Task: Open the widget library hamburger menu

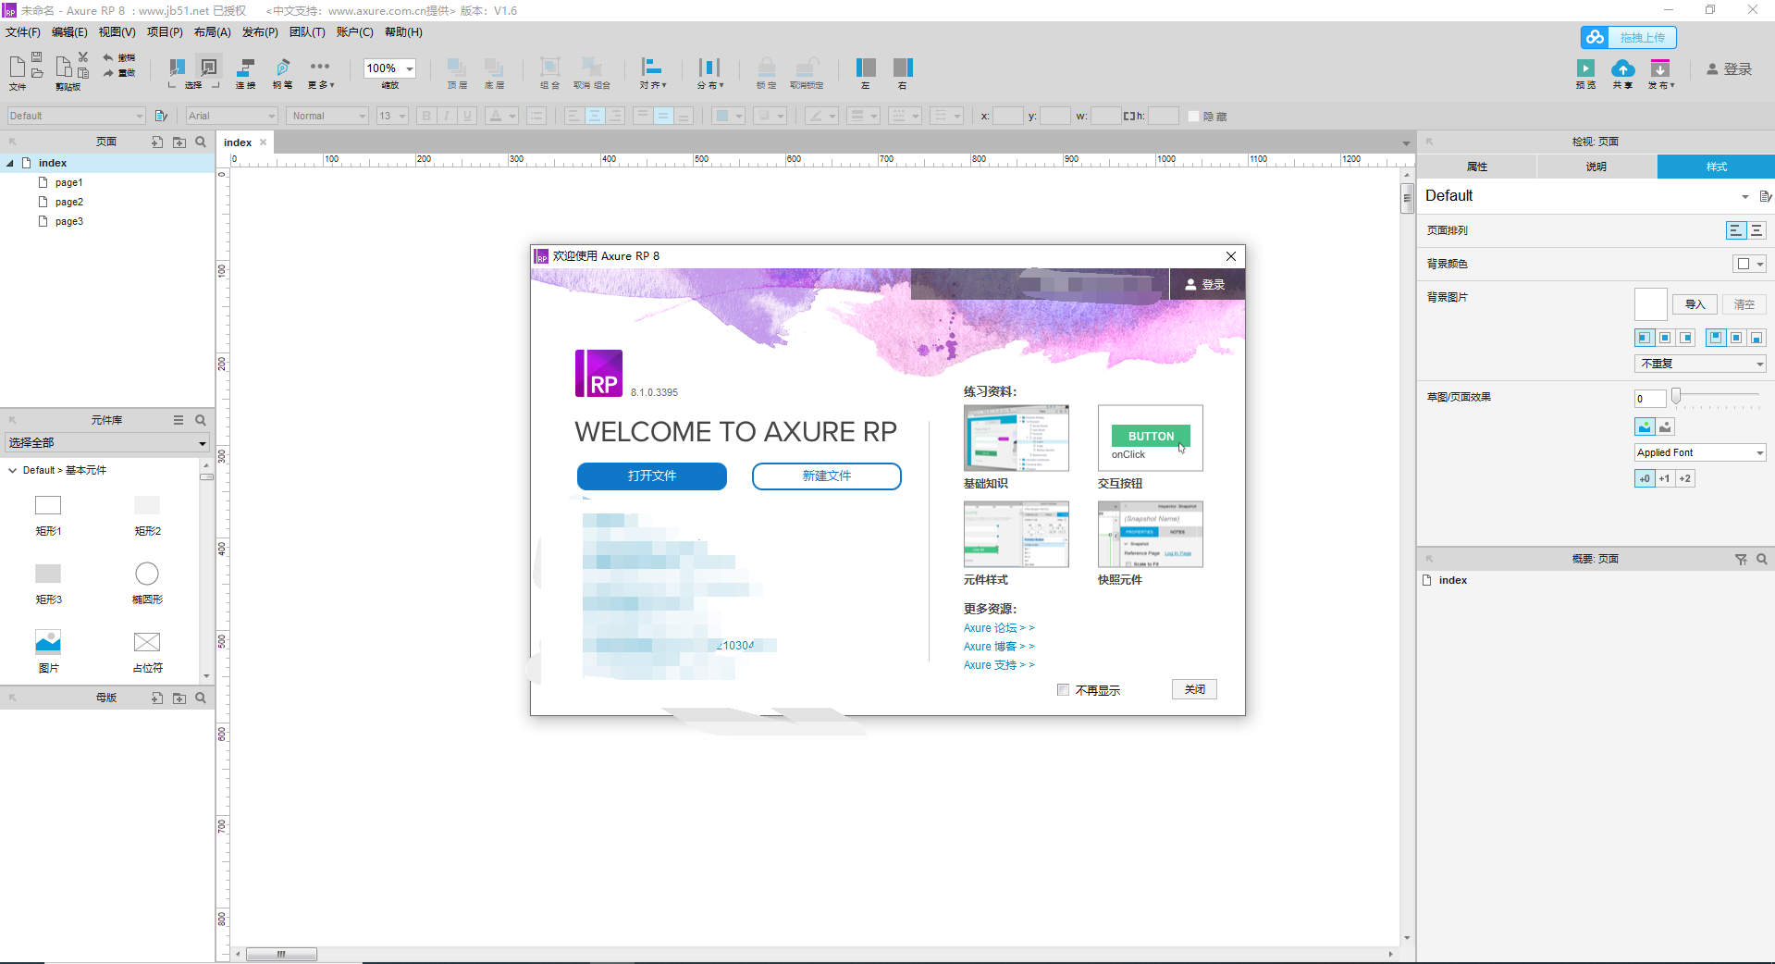Action: click(179, 420)
